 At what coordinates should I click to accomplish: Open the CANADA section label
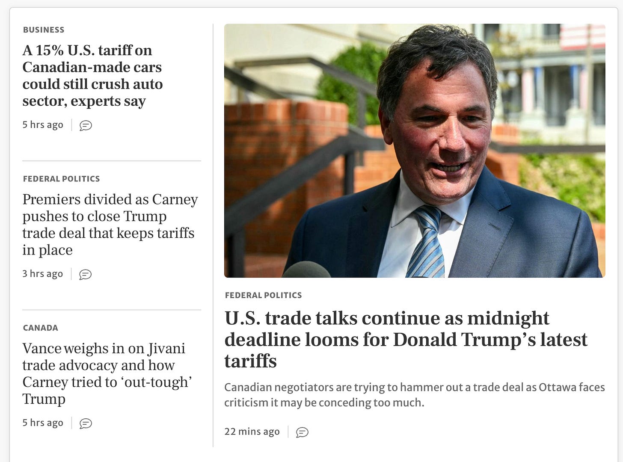pyautogui.click(x=40, y=328)
